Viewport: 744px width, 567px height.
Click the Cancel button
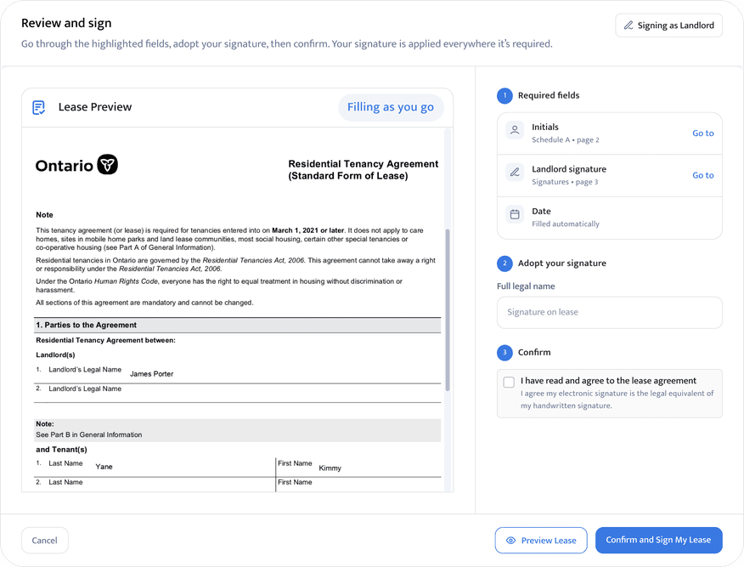coord(45,541)
